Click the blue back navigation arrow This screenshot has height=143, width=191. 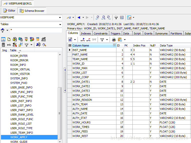tap(79, 18)
